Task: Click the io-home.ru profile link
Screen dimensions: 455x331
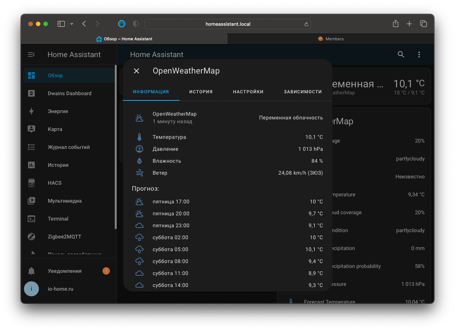Action: (61, 289)
